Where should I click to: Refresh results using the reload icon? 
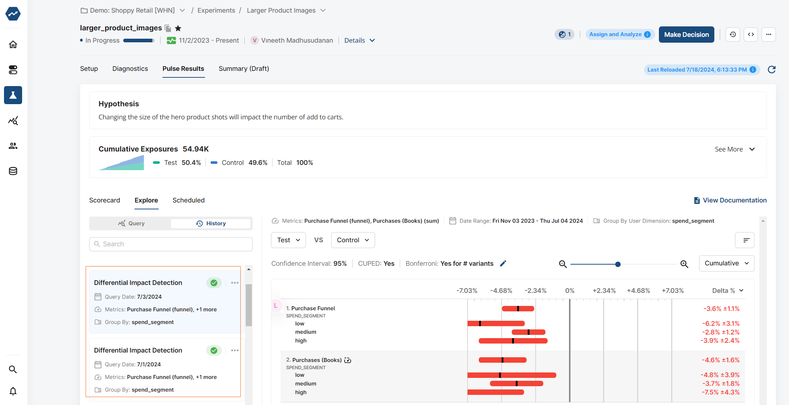pos(772,69)
